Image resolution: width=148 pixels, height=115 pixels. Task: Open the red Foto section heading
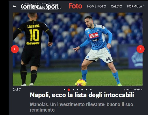pyautogui.click(x=75, y=6)
